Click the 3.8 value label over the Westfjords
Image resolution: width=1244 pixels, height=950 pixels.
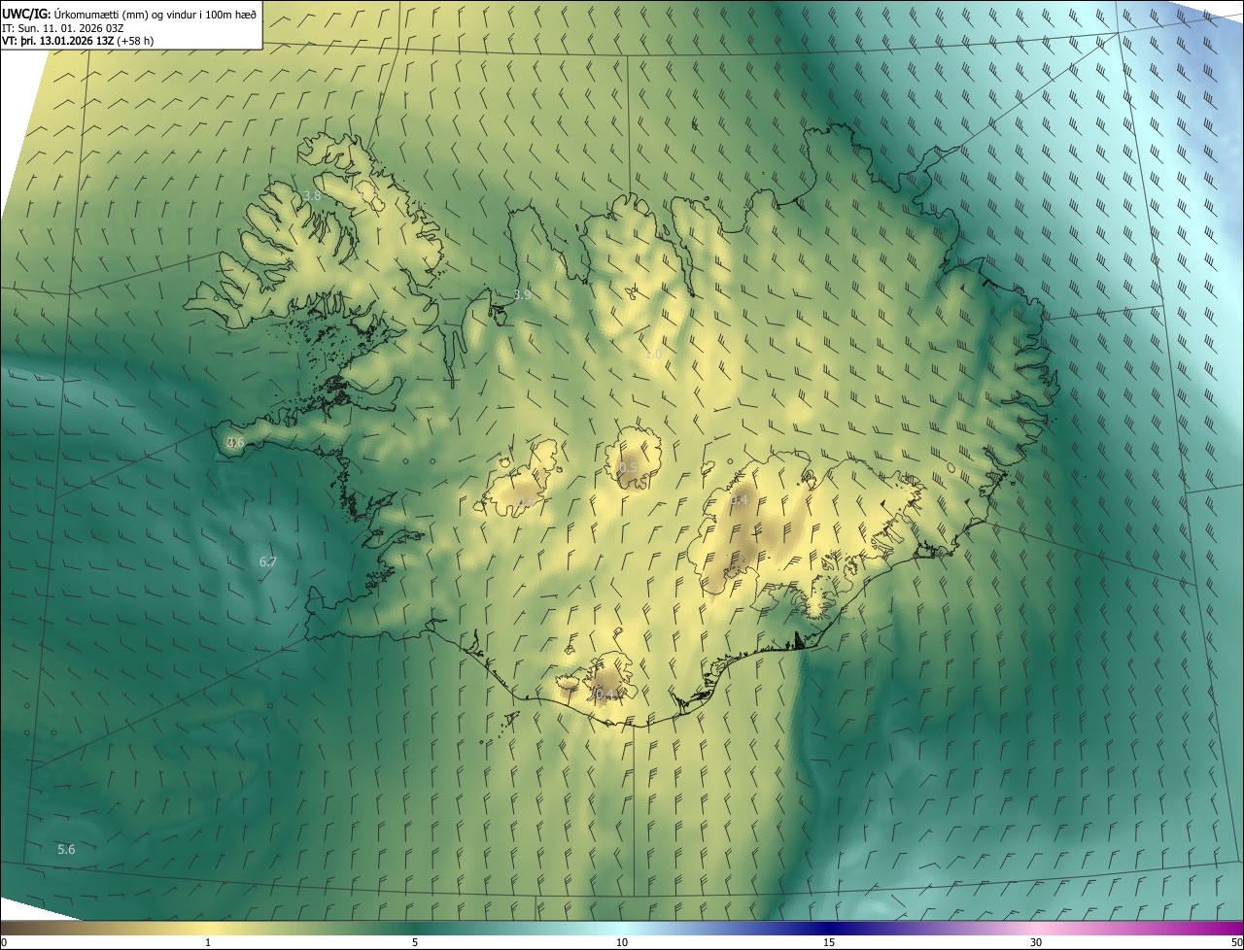pos(312,195)
